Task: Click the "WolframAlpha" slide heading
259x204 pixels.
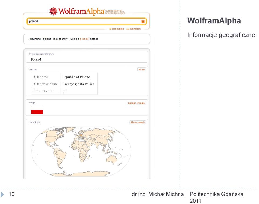Action: (214, 21)
